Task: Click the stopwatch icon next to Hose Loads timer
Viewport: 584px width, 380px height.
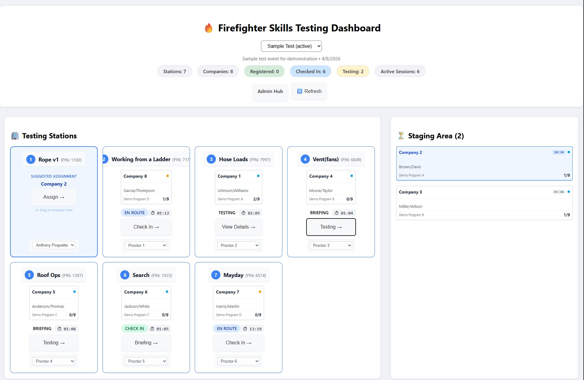Action: pos(243,213)
